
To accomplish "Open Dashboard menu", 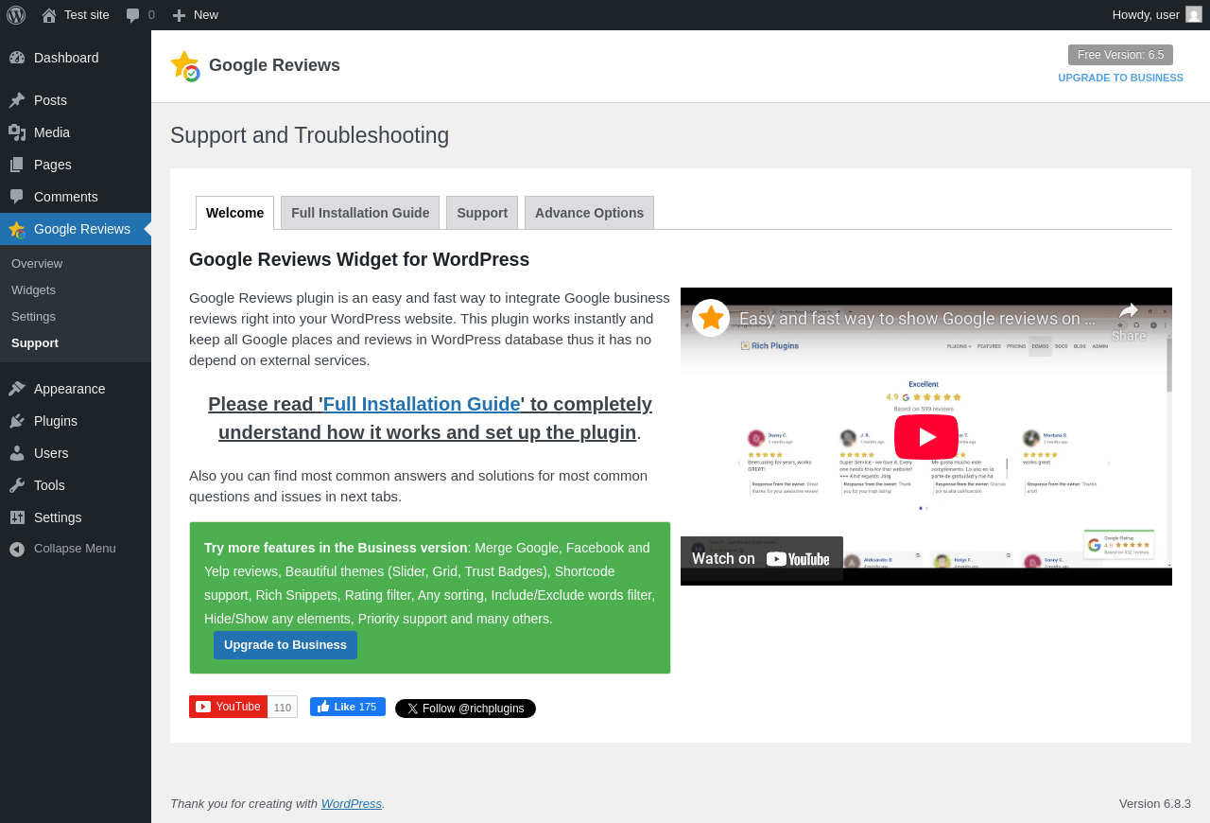I will click(76, 58).
